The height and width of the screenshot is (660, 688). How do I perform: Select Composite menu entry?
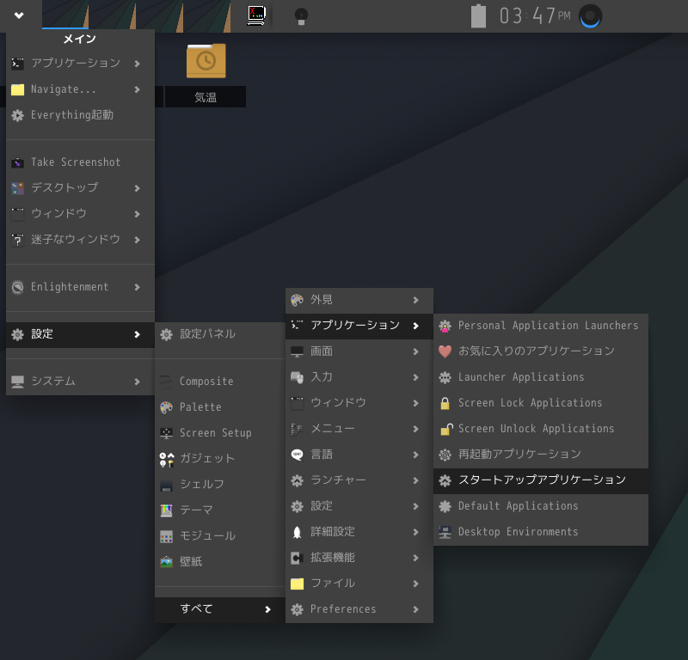(x=220, y=382)
